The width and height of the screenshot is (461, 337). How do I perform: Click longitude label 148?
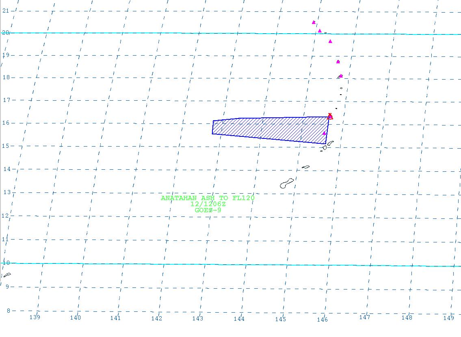tap(407, 318)
